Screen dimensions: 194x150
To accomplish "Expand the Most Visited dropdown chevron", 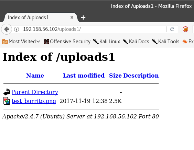I will (x=38, y=42).
